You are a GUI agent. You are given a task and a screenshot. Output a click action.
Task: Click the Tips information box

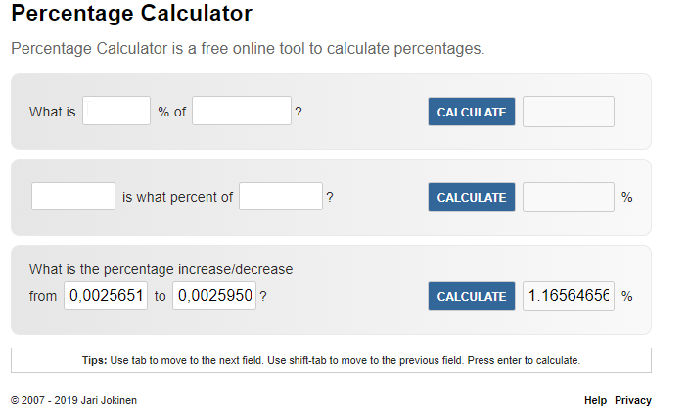pyautogui.click(x=331, y=360)
